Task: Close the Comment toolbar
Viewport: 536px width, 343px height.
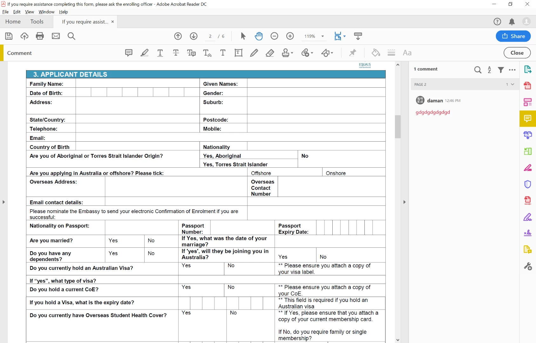Action: 517,53
